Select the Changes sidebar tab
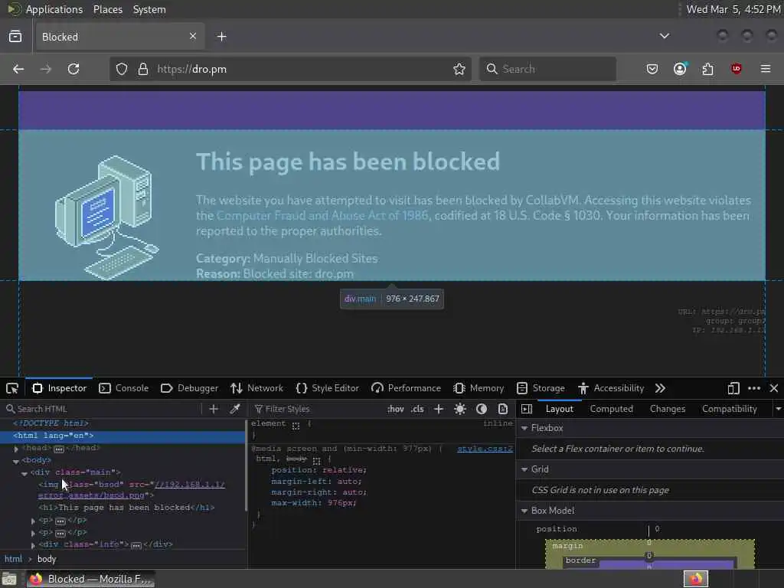The image size is (784, 588). pyautogui.click(x=668, y=409)
